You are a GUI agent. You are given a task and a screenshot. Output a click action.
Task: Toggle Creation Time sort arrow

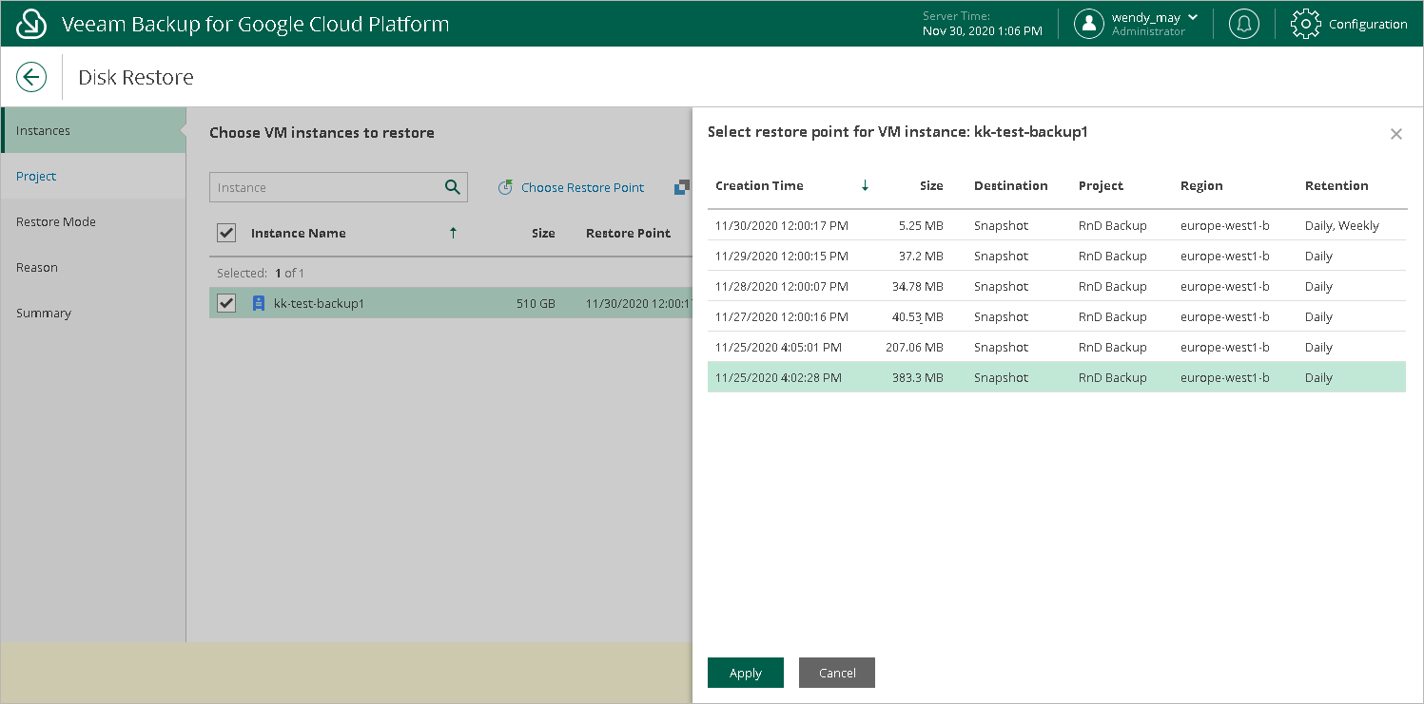(865, 186)
